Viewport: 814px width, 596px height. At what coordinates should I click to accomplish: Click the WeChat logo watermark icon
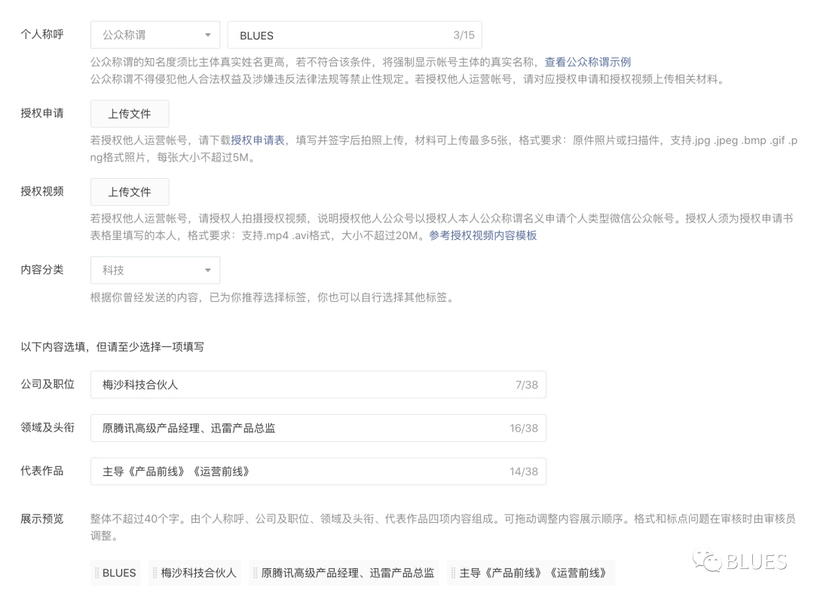pyautogui.click(x=707, y=561)
